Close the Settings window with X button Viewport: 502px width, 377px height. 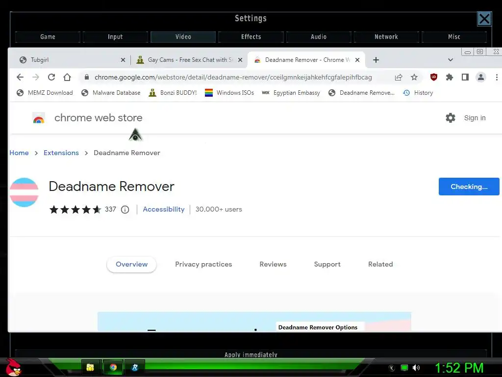click(x=484, y=19)
